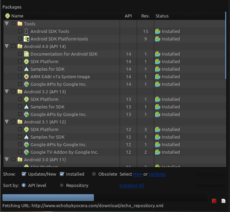
Task: Click the Installed status icon for Google TV Addon
Action: pos(158,152)
